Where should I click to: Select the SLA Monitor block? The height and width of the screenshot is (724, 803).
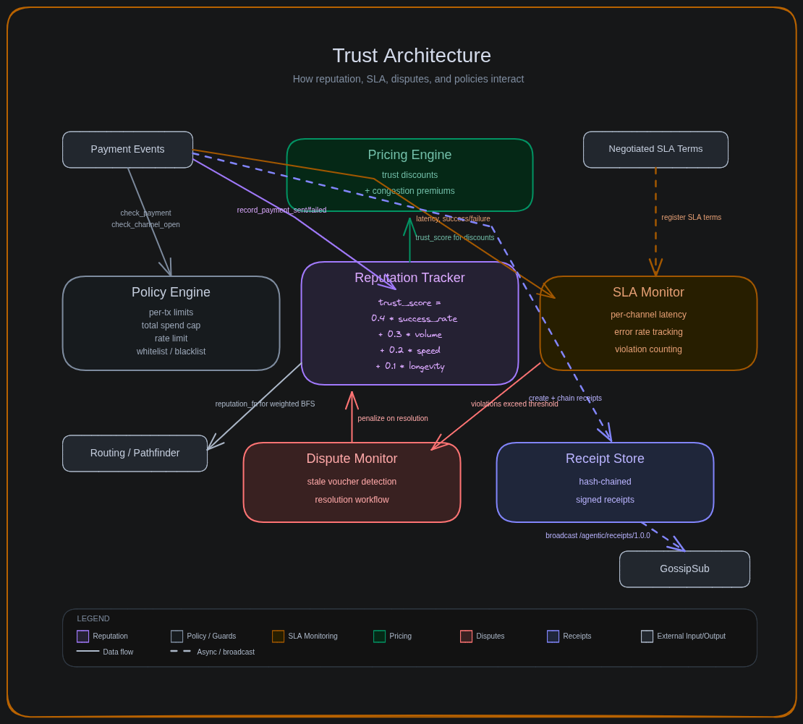tap(648, 323)
